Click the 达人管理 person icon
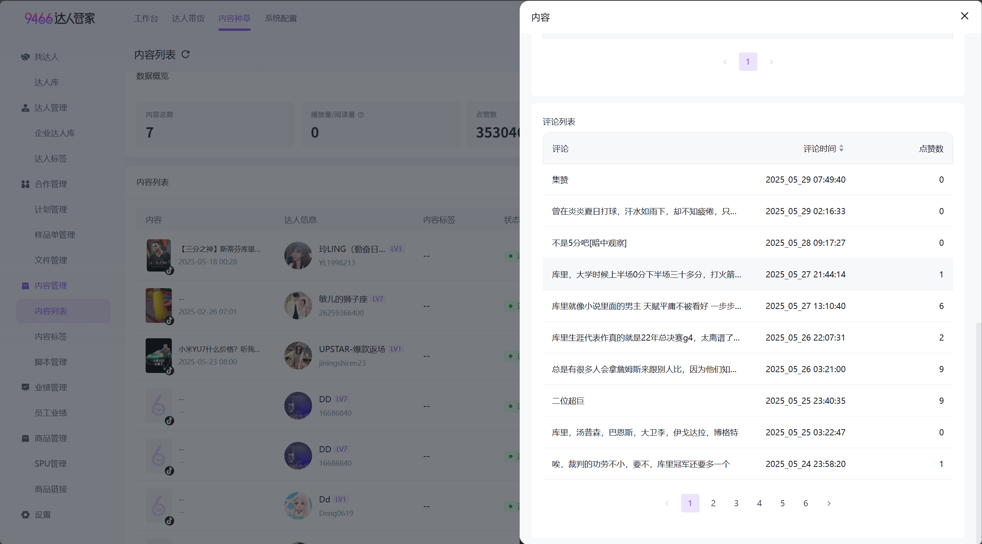Screen dimensions: 982x544 point(25,108)
